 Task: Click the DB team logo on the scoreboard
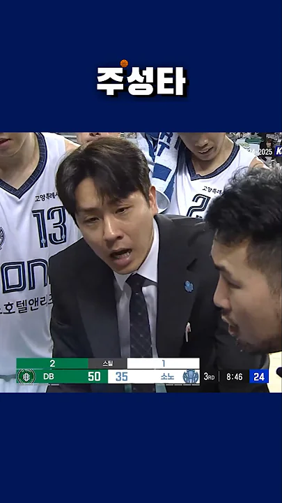tap(26, 377)
